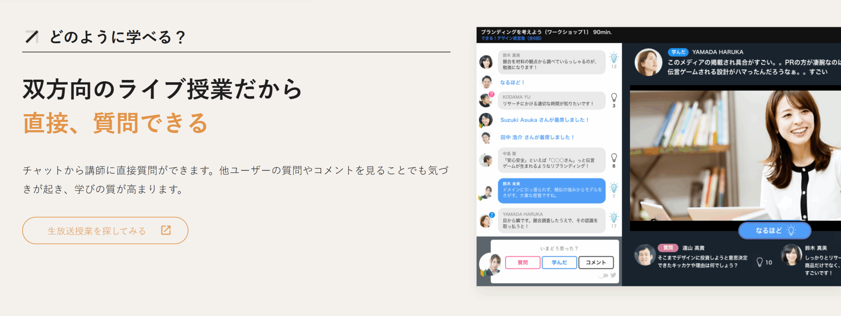Click the diagonal slash icon beside section heading
841x316 pixels.
32,37
